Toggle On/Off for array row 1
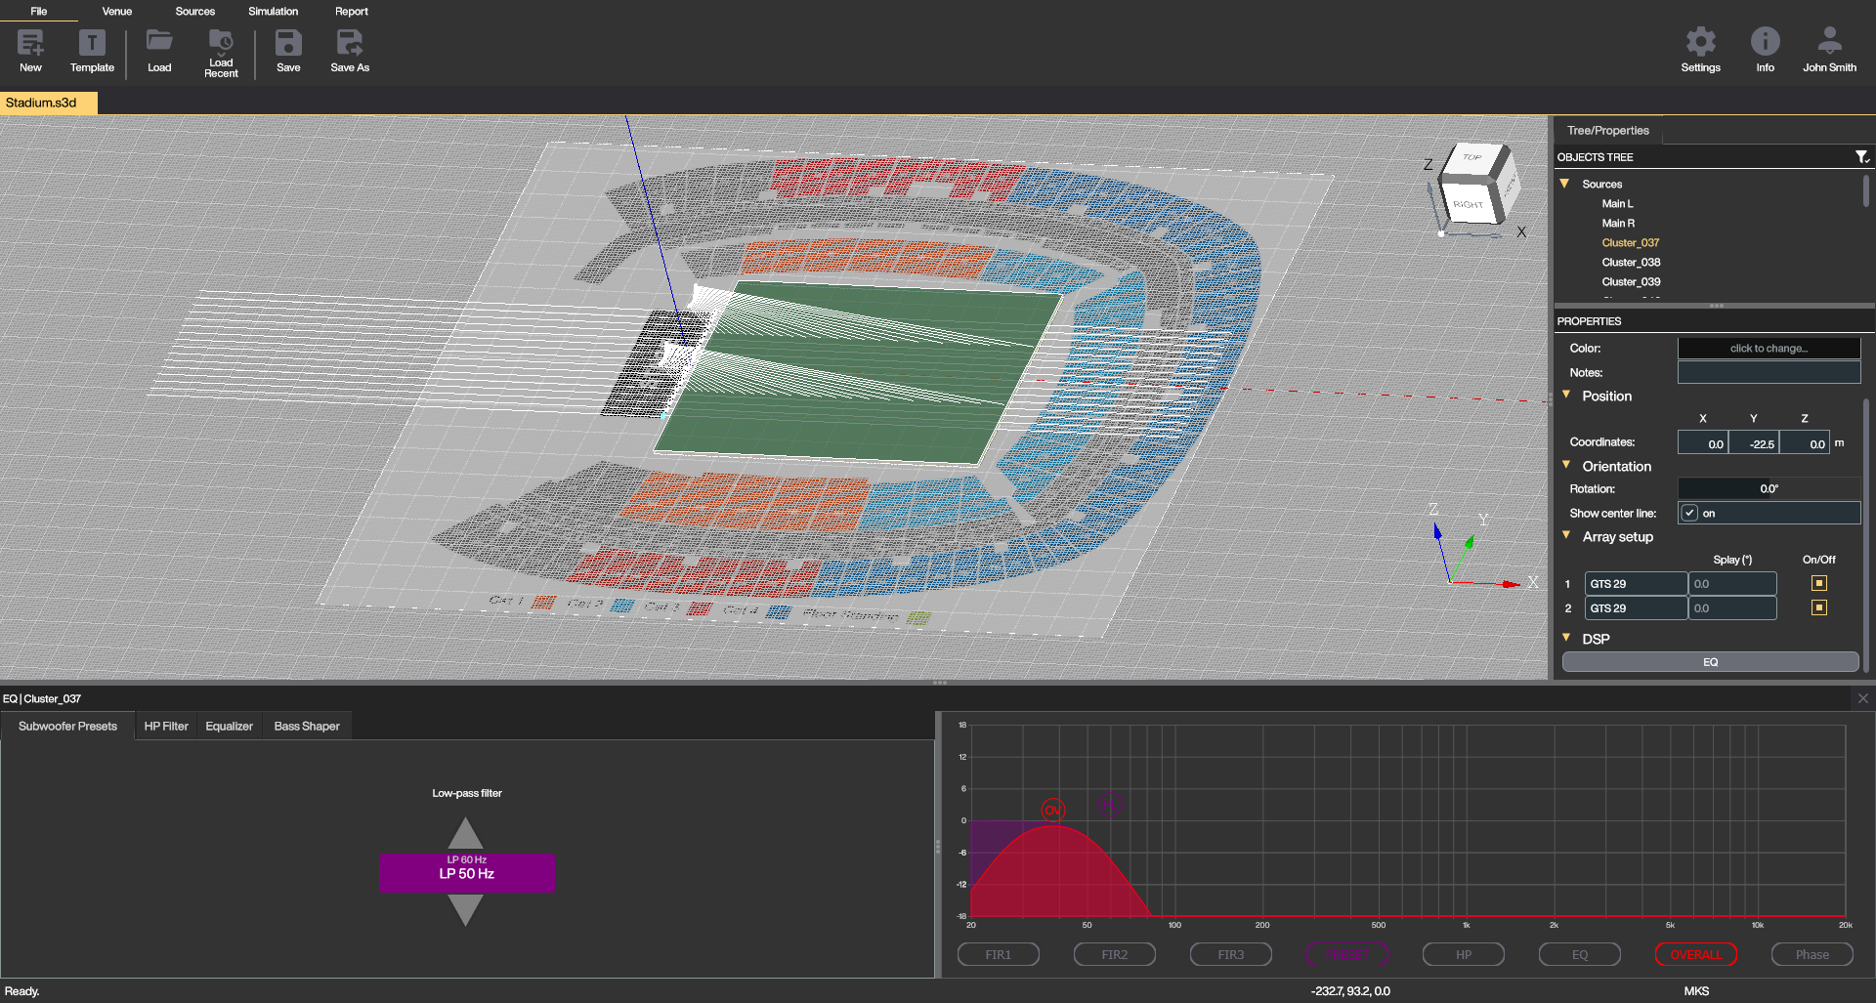 (1818, 583)
